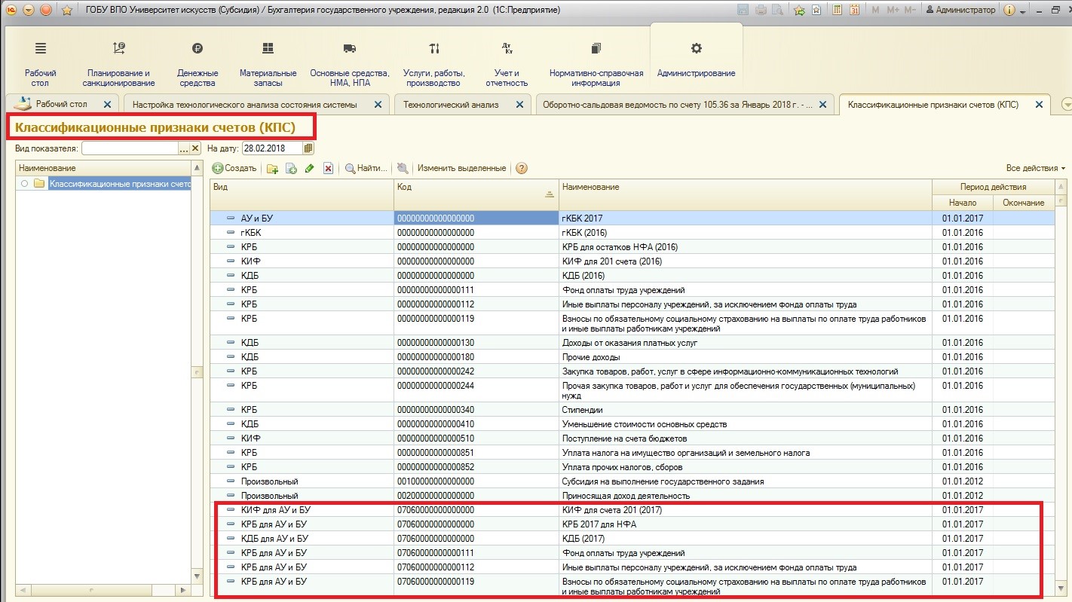Click the green pencil edit icon
This screenshot has height=602, width=1072.
coord(309,169)
